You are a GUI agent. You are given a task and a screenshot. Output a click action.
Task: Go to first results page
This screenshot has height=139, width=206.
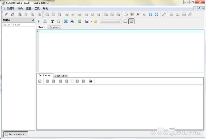pos(60,81)
